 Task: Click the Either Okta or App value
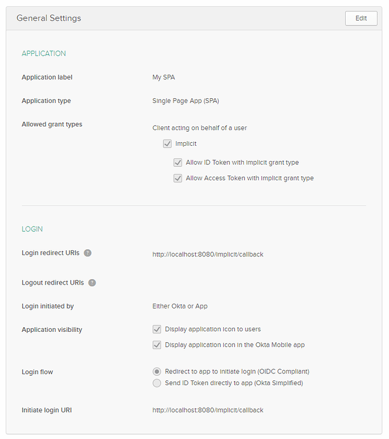(180, 306)
